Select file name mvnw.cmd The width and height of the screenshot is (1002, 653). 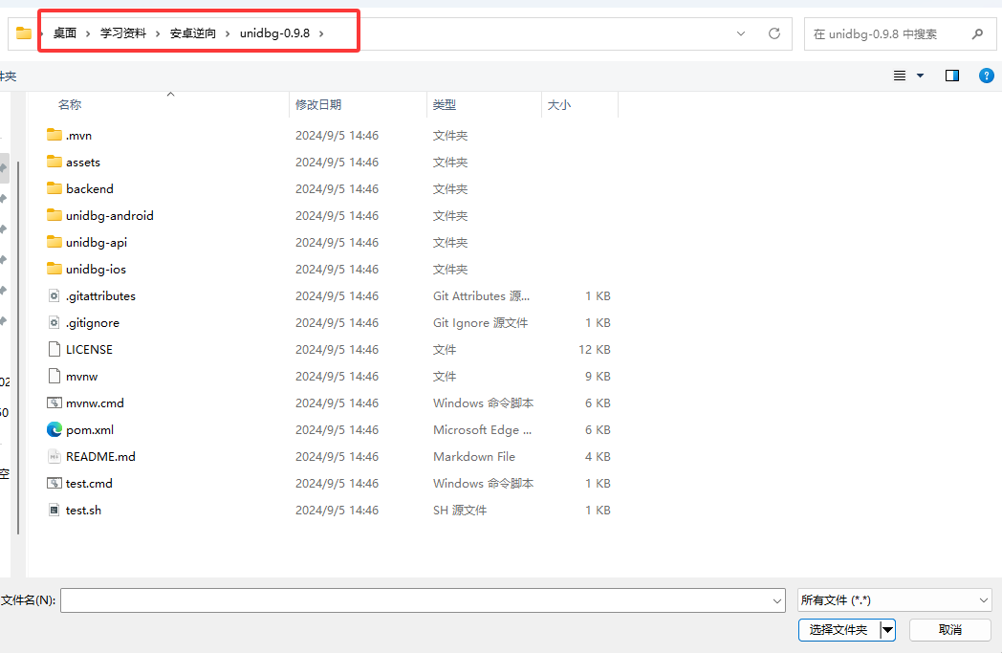(x=95, y=403)
